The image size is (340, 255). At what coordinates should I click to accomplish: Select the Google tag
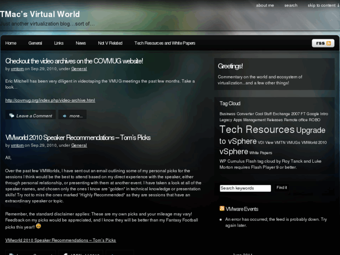click(x=313, y=114)
